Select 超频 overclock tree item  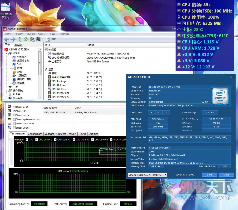pyautogui.click(x=19, y=72)
